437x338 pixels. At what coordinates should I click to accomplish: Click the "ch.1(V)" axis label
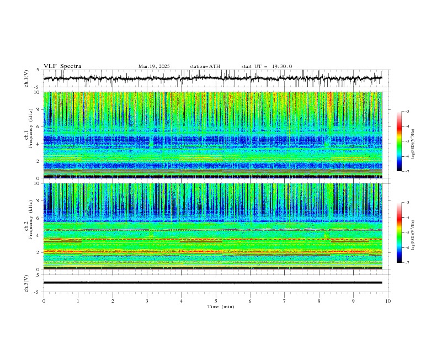(26, 78)
